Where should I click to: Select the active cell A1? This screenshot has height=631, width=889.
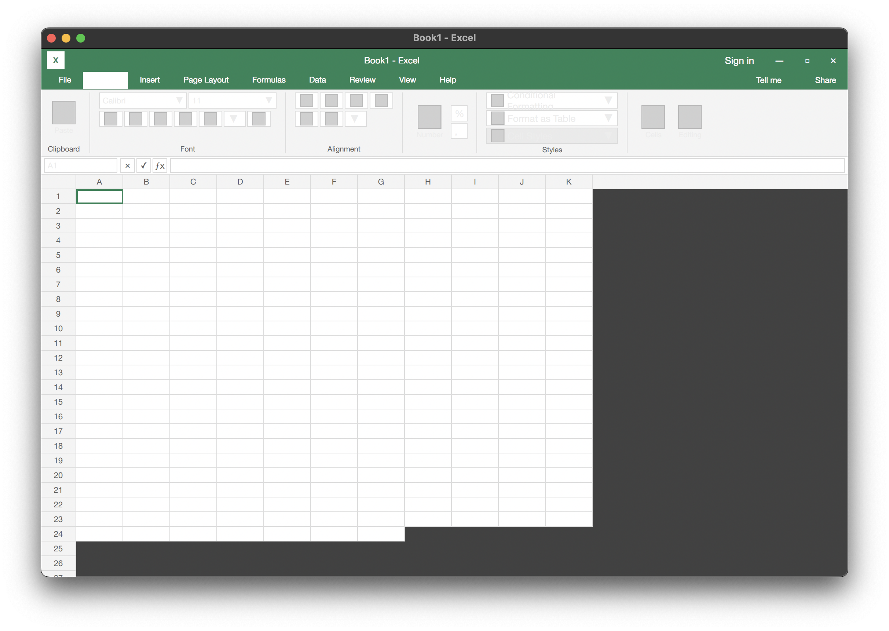pos(99,197)
